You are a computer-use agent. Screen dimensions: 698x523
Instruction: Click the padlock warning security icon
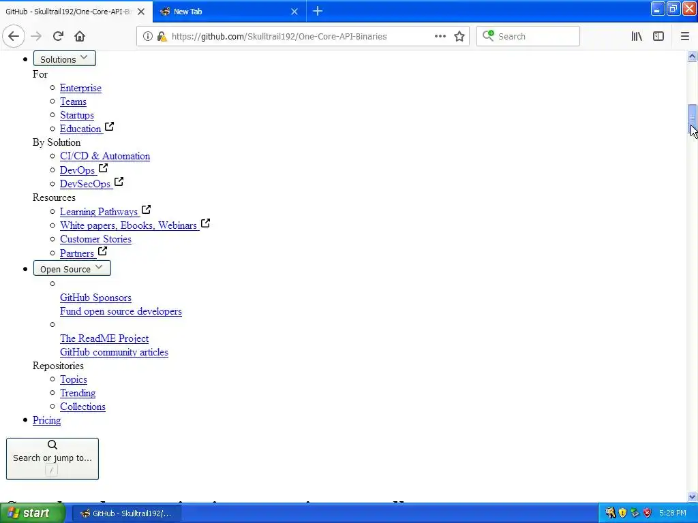(x=162, y=37)
